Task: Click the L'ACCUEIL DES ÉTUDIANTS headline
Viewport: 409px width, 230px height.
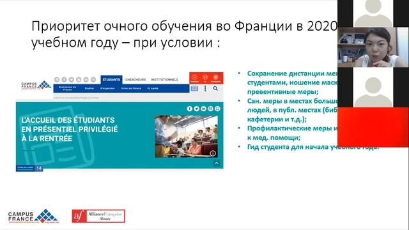Action: [x=70, y=129]
